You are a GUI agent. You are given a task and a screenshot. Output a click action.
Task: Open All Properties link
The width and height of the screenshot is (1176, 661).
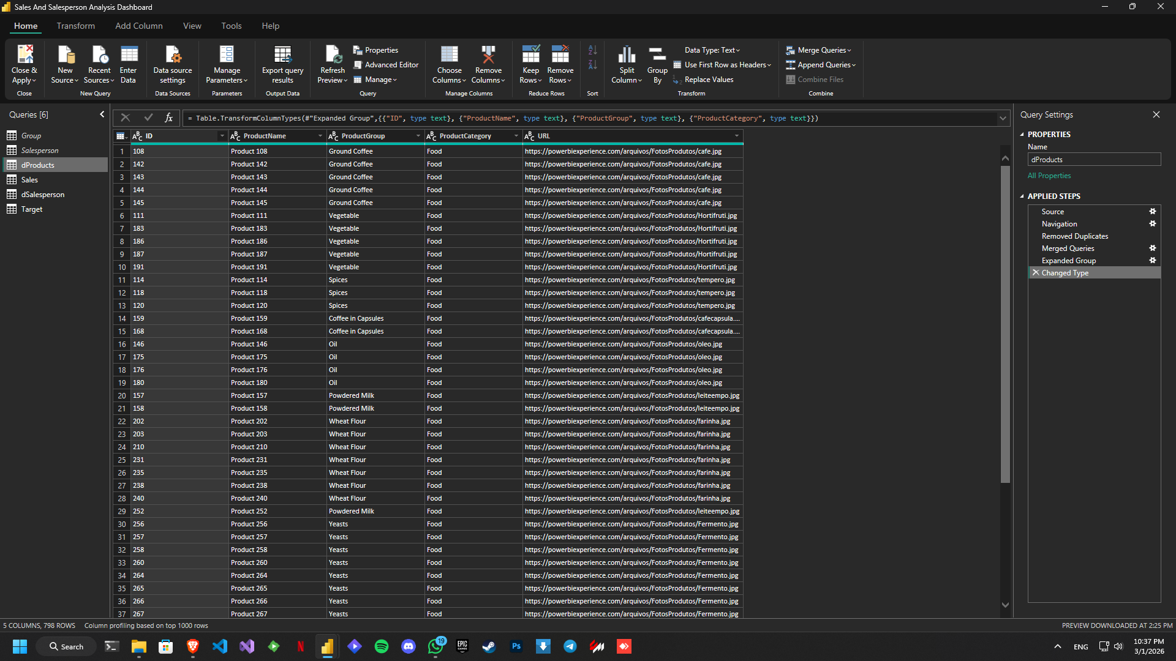point(1049,176)
